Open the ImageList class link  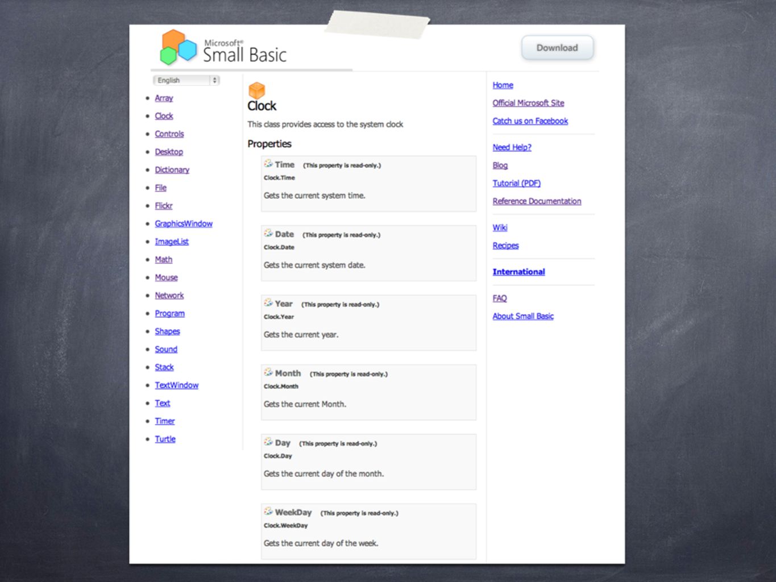[172, 242]
